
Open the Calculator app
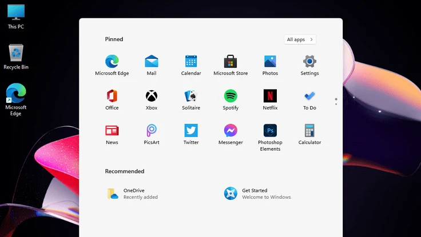(x=309, y=134)
